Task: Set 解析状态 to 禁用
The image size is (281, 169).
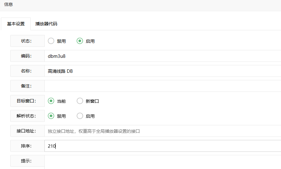Action: point(51,116)
